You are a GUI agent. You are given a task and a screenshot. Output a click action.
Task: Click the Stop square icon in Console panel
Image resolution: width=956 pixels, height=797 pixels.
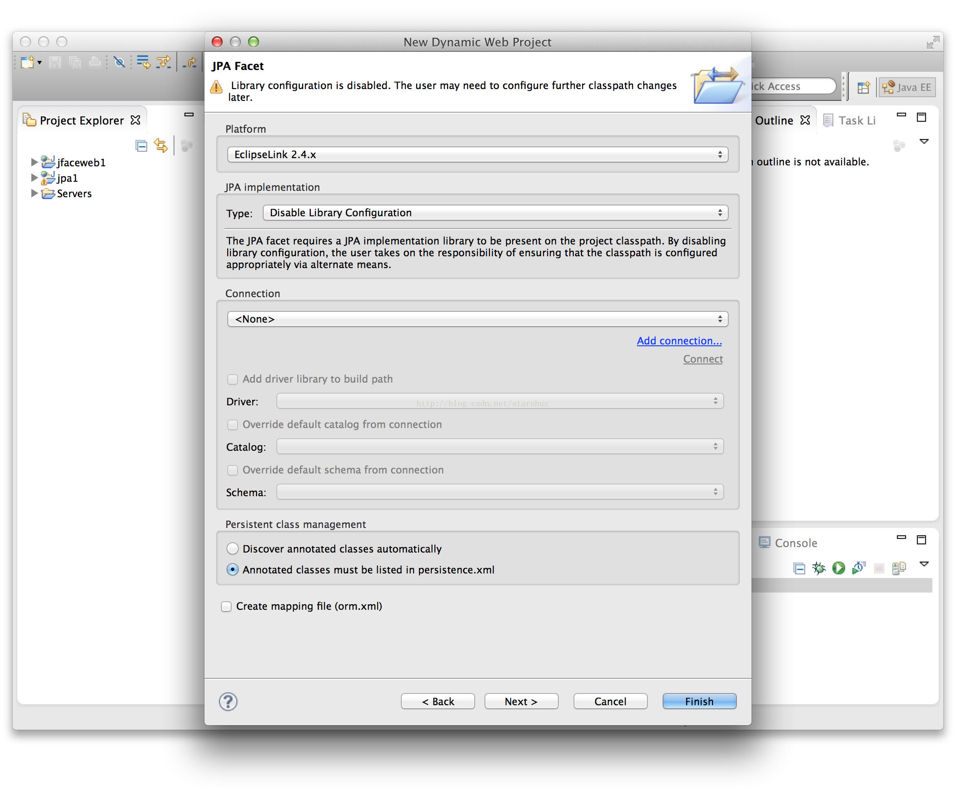pyautogui.click(x=879, y=568)
